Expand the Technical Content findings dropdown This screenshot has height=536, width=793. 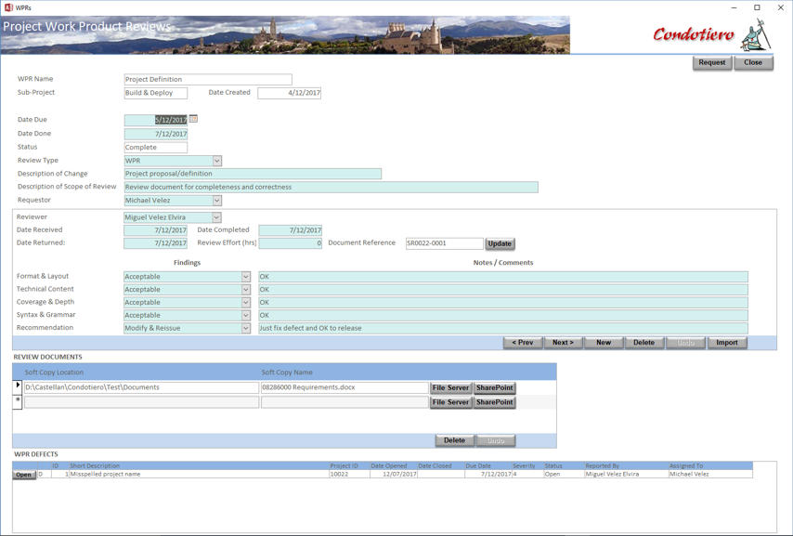pyautogui.click(x=246, y=290)
